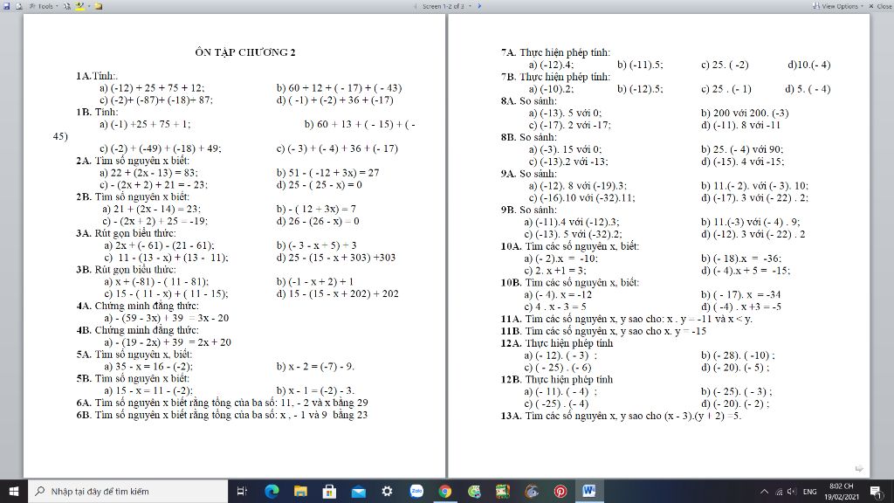Screen dimensions: 894x503
Task: Open the grey bird app icon on the taskbar
Action: pos(532,491)
